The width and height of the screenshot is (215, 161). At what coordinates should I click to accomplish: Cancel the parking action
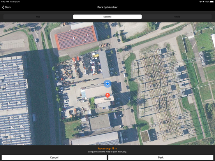click(54, 157)
